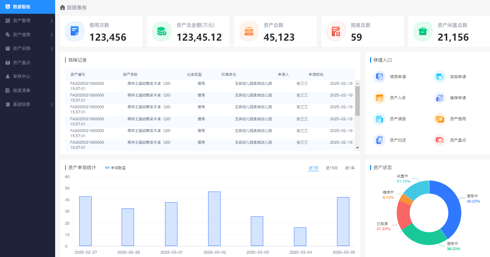The width and height of the screenshot is (490, 257).
Task: Click 资产归还 quick entry label
Action: (398, 140)
